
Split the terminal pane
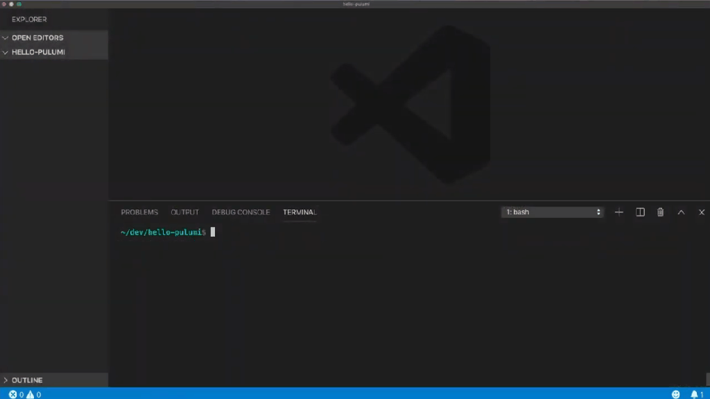tap(641, 212)
